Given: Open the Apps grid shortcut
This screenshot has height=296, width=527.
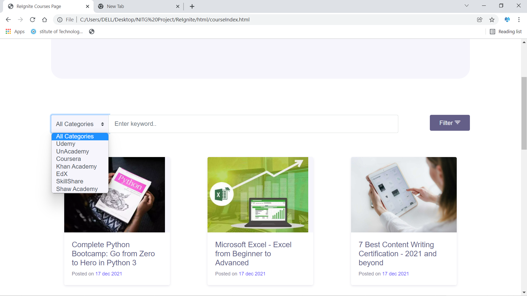Looking at the screenshot, I should tap(15, 32).
